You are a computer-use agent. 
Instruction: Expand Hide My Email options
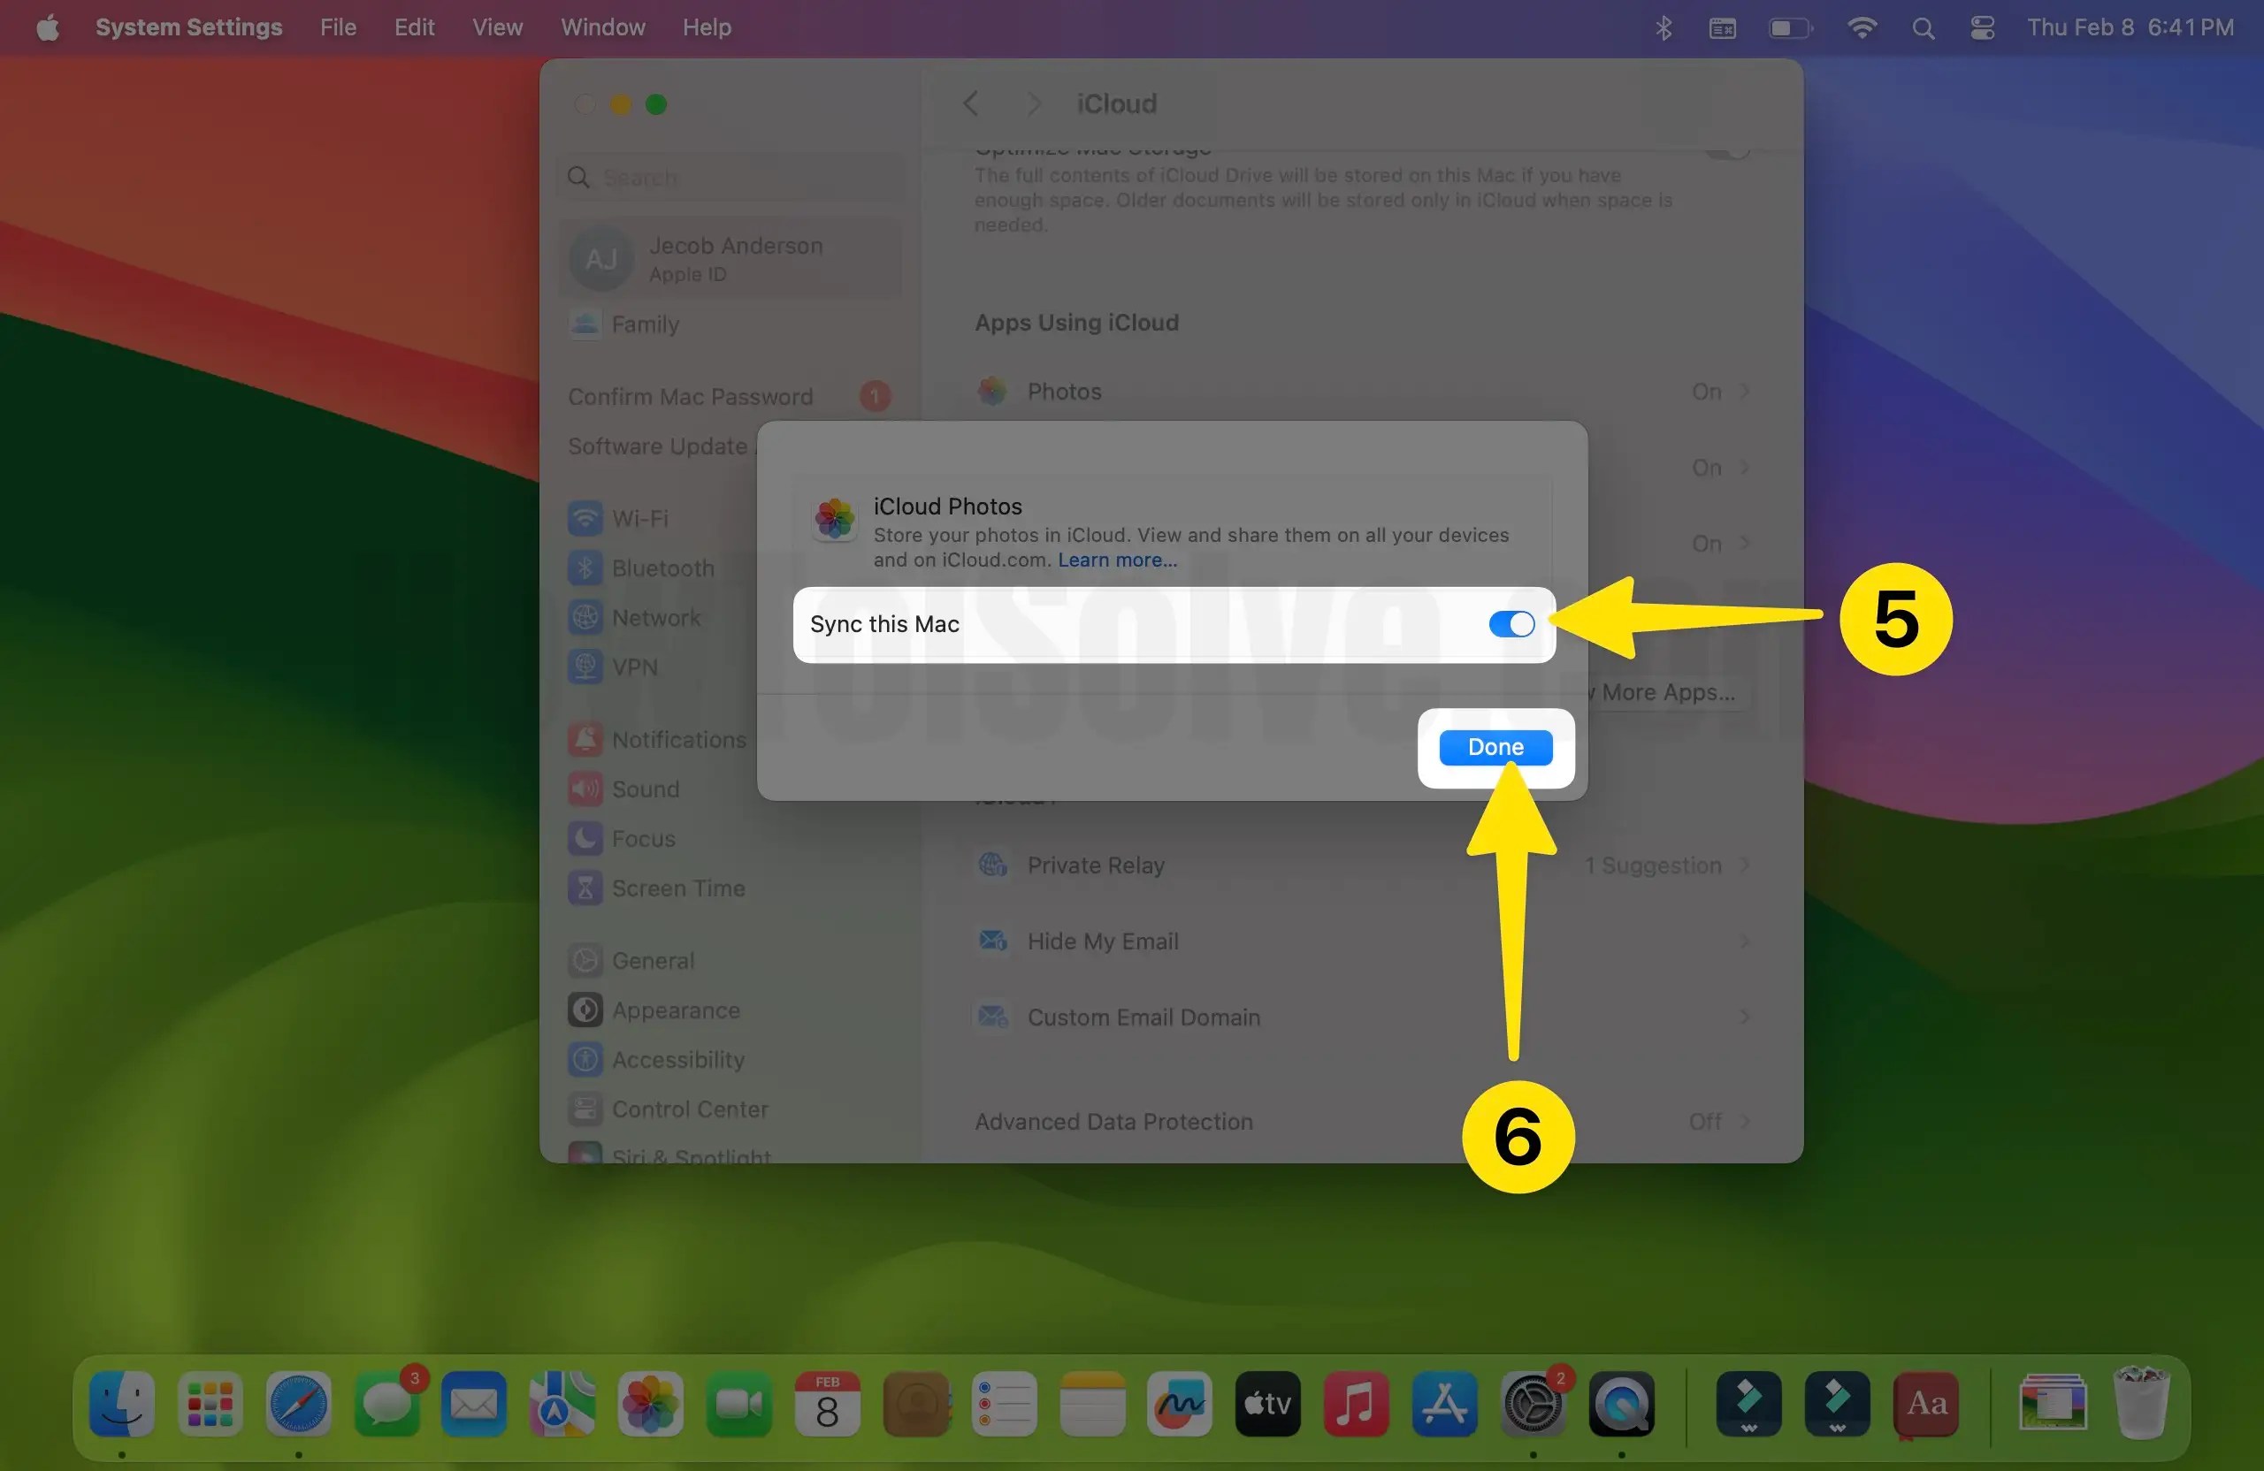1746,941
